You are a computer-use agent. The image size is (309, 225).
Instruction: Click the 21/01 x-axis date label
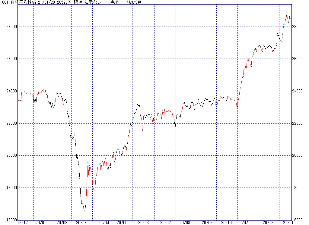pyautogui.click(x=287, y=223)
